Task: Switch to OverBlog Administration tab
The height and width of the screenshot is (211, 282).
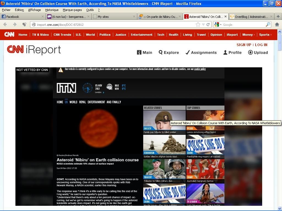Action: click(251, 16)
